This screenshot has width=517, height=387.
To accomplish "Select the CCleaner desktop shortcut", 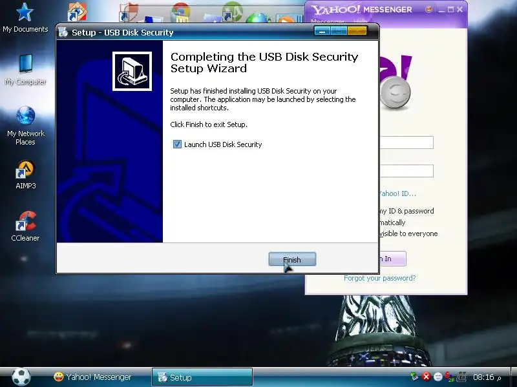I will click(x=25, y=226).
